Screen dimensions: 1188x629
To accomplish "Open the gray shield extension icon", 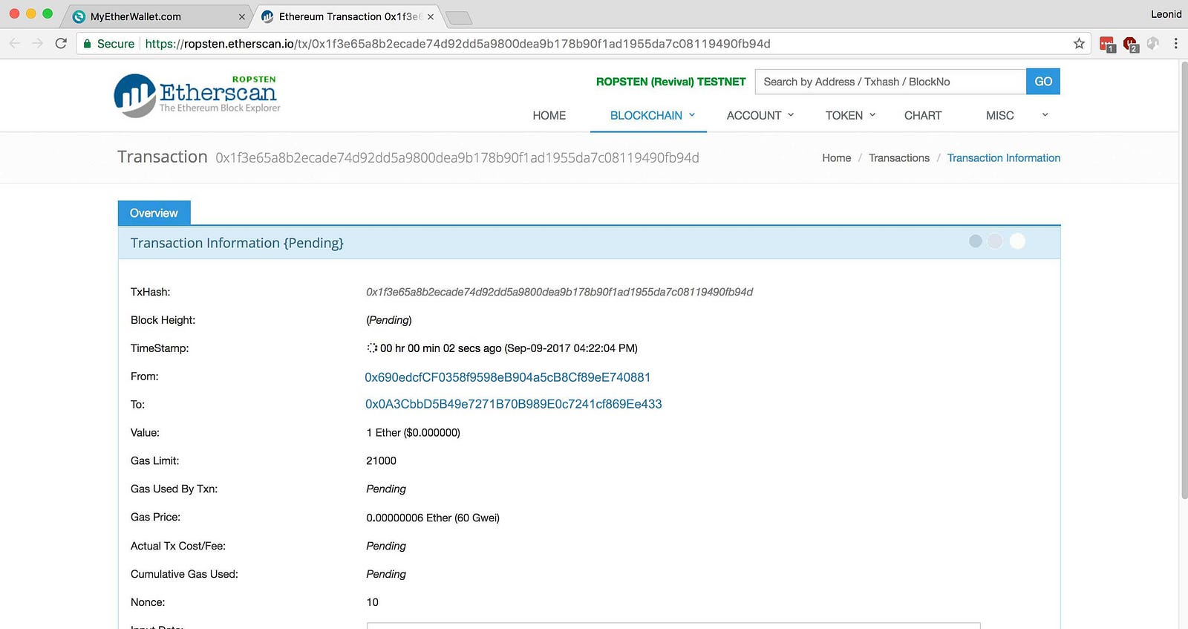I will tap(1152, 44).
